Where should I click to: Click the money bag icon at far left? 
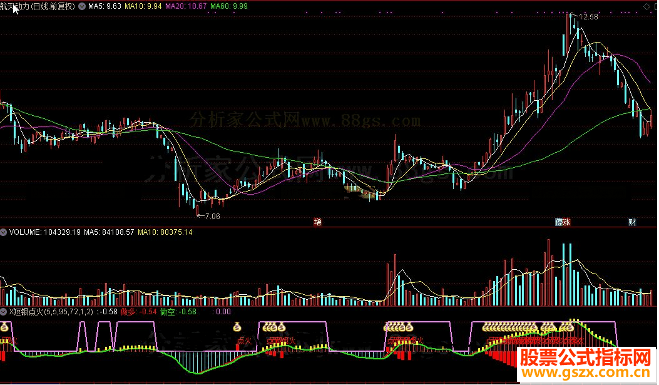(x=4, y=327)
